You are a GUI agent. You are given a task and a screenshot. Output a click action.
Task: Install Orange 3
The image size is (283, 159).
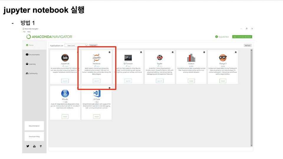point(223,81)
